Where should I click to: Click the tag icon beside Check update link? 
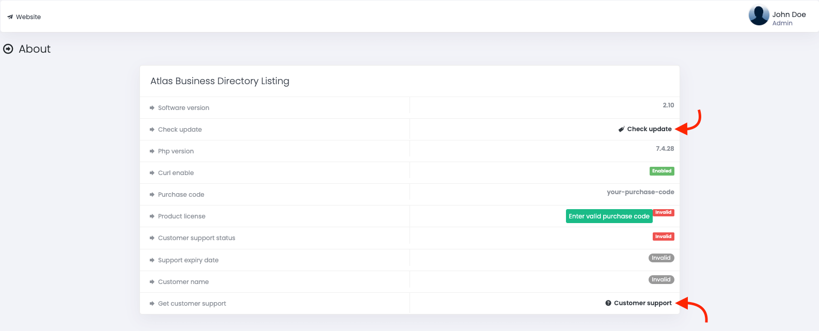pos(621,129)
